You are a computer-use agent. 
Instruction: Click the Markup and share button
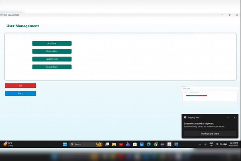click(x=210, y=134)
